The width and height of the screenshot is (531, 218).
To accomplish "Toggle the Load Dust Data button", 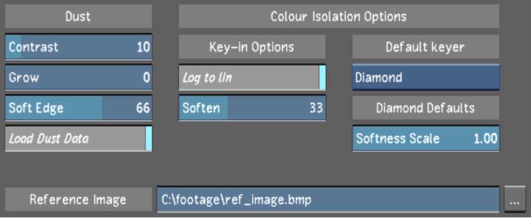I will coord(79,139).
